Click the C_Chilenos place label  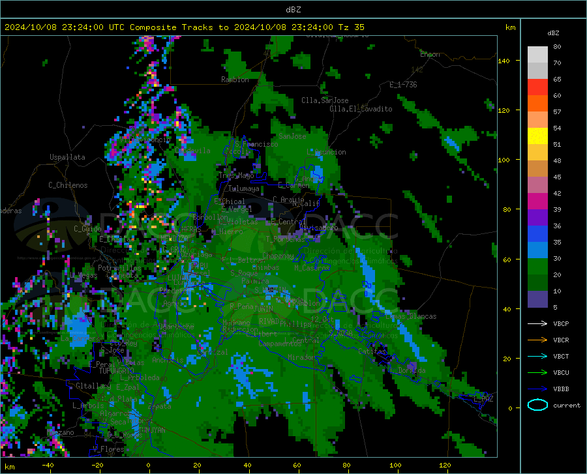[68, 185]
